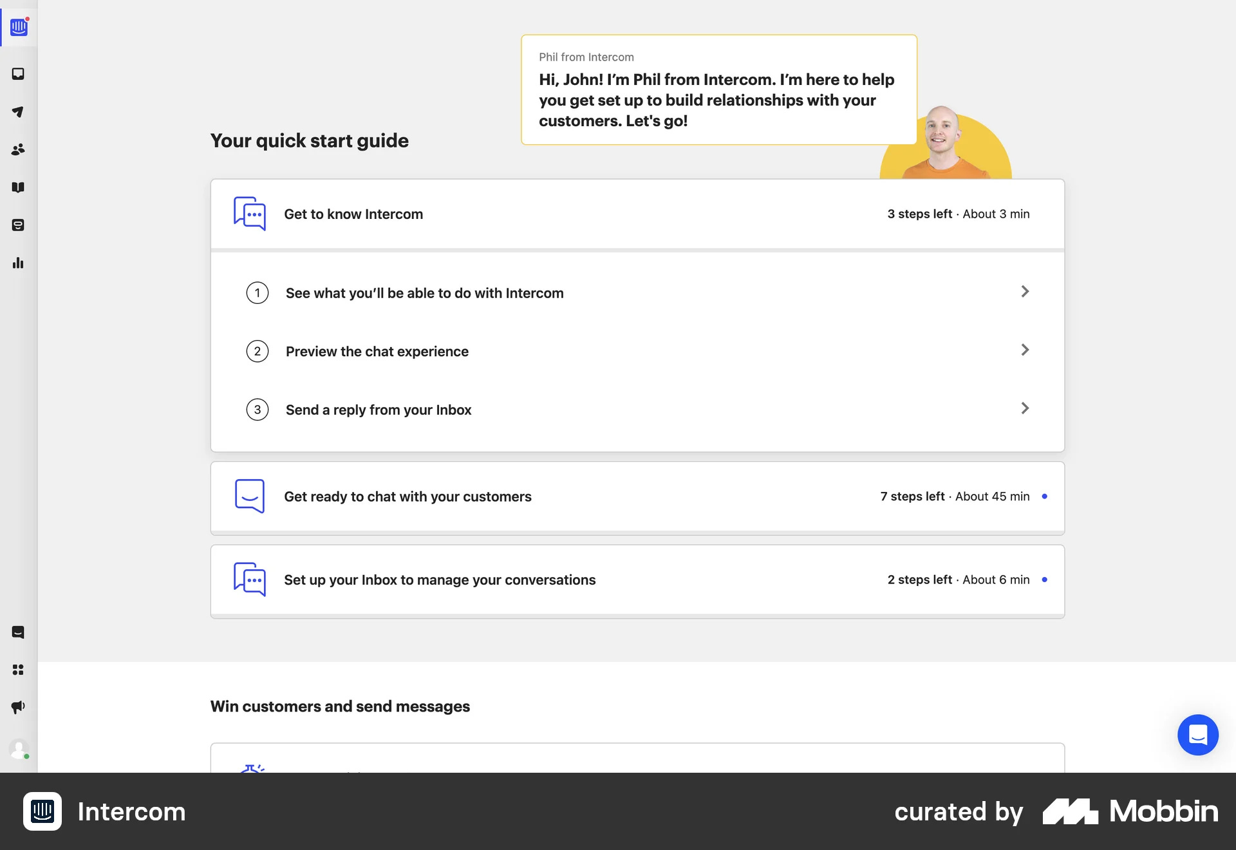Open step 3: Send reply from Inbox
The width and height of the screenshot is (1236, 850).
378,410
